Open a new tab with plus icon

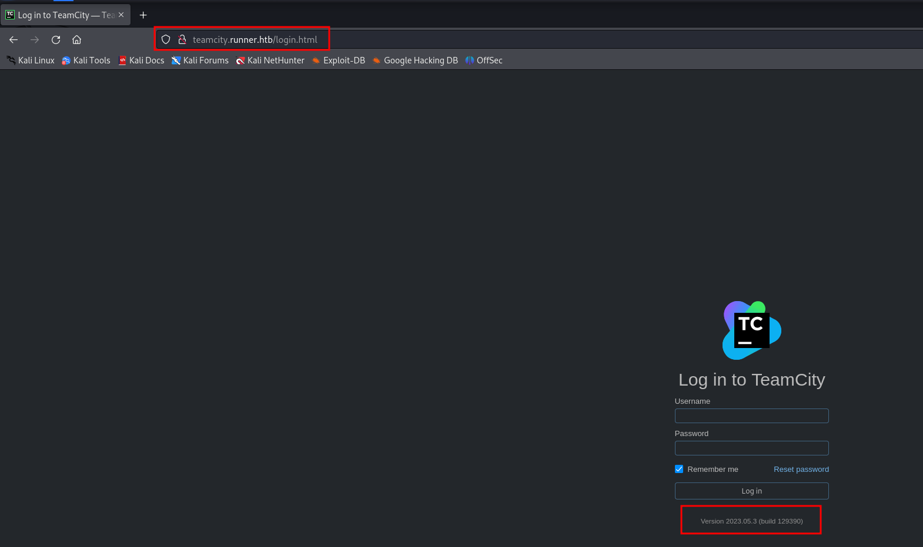tap(143, 15)
